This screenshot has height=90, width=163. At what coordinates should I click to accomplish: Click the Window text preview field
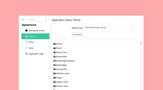pyautogui.click(x=108, y=27)
